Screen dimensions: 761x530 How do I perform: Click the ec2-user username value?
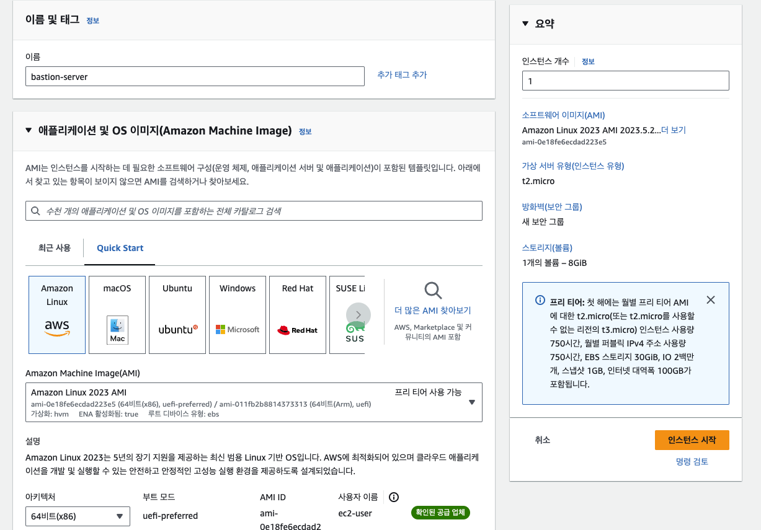tap(355, 513)
